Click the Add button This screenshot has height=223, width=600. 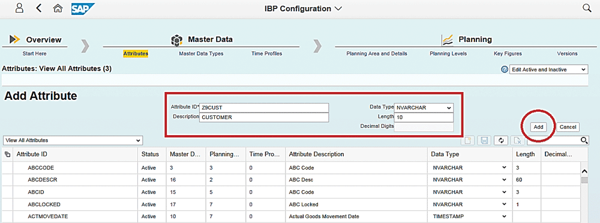point(538,127)
